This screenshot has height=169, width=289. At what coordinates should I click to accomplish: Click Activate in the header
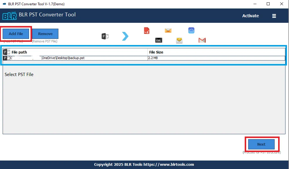tap(251, 16)
